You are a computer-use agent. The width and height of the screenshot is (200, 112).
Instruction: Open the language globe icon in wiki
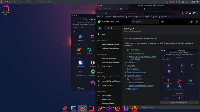pyautogui.click(x=191, y=22)
